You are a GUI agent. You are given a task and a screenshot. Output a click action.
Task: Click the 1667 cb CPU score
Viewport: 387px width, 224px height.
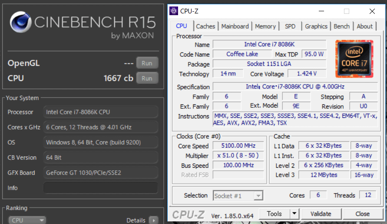pos(119,78)
